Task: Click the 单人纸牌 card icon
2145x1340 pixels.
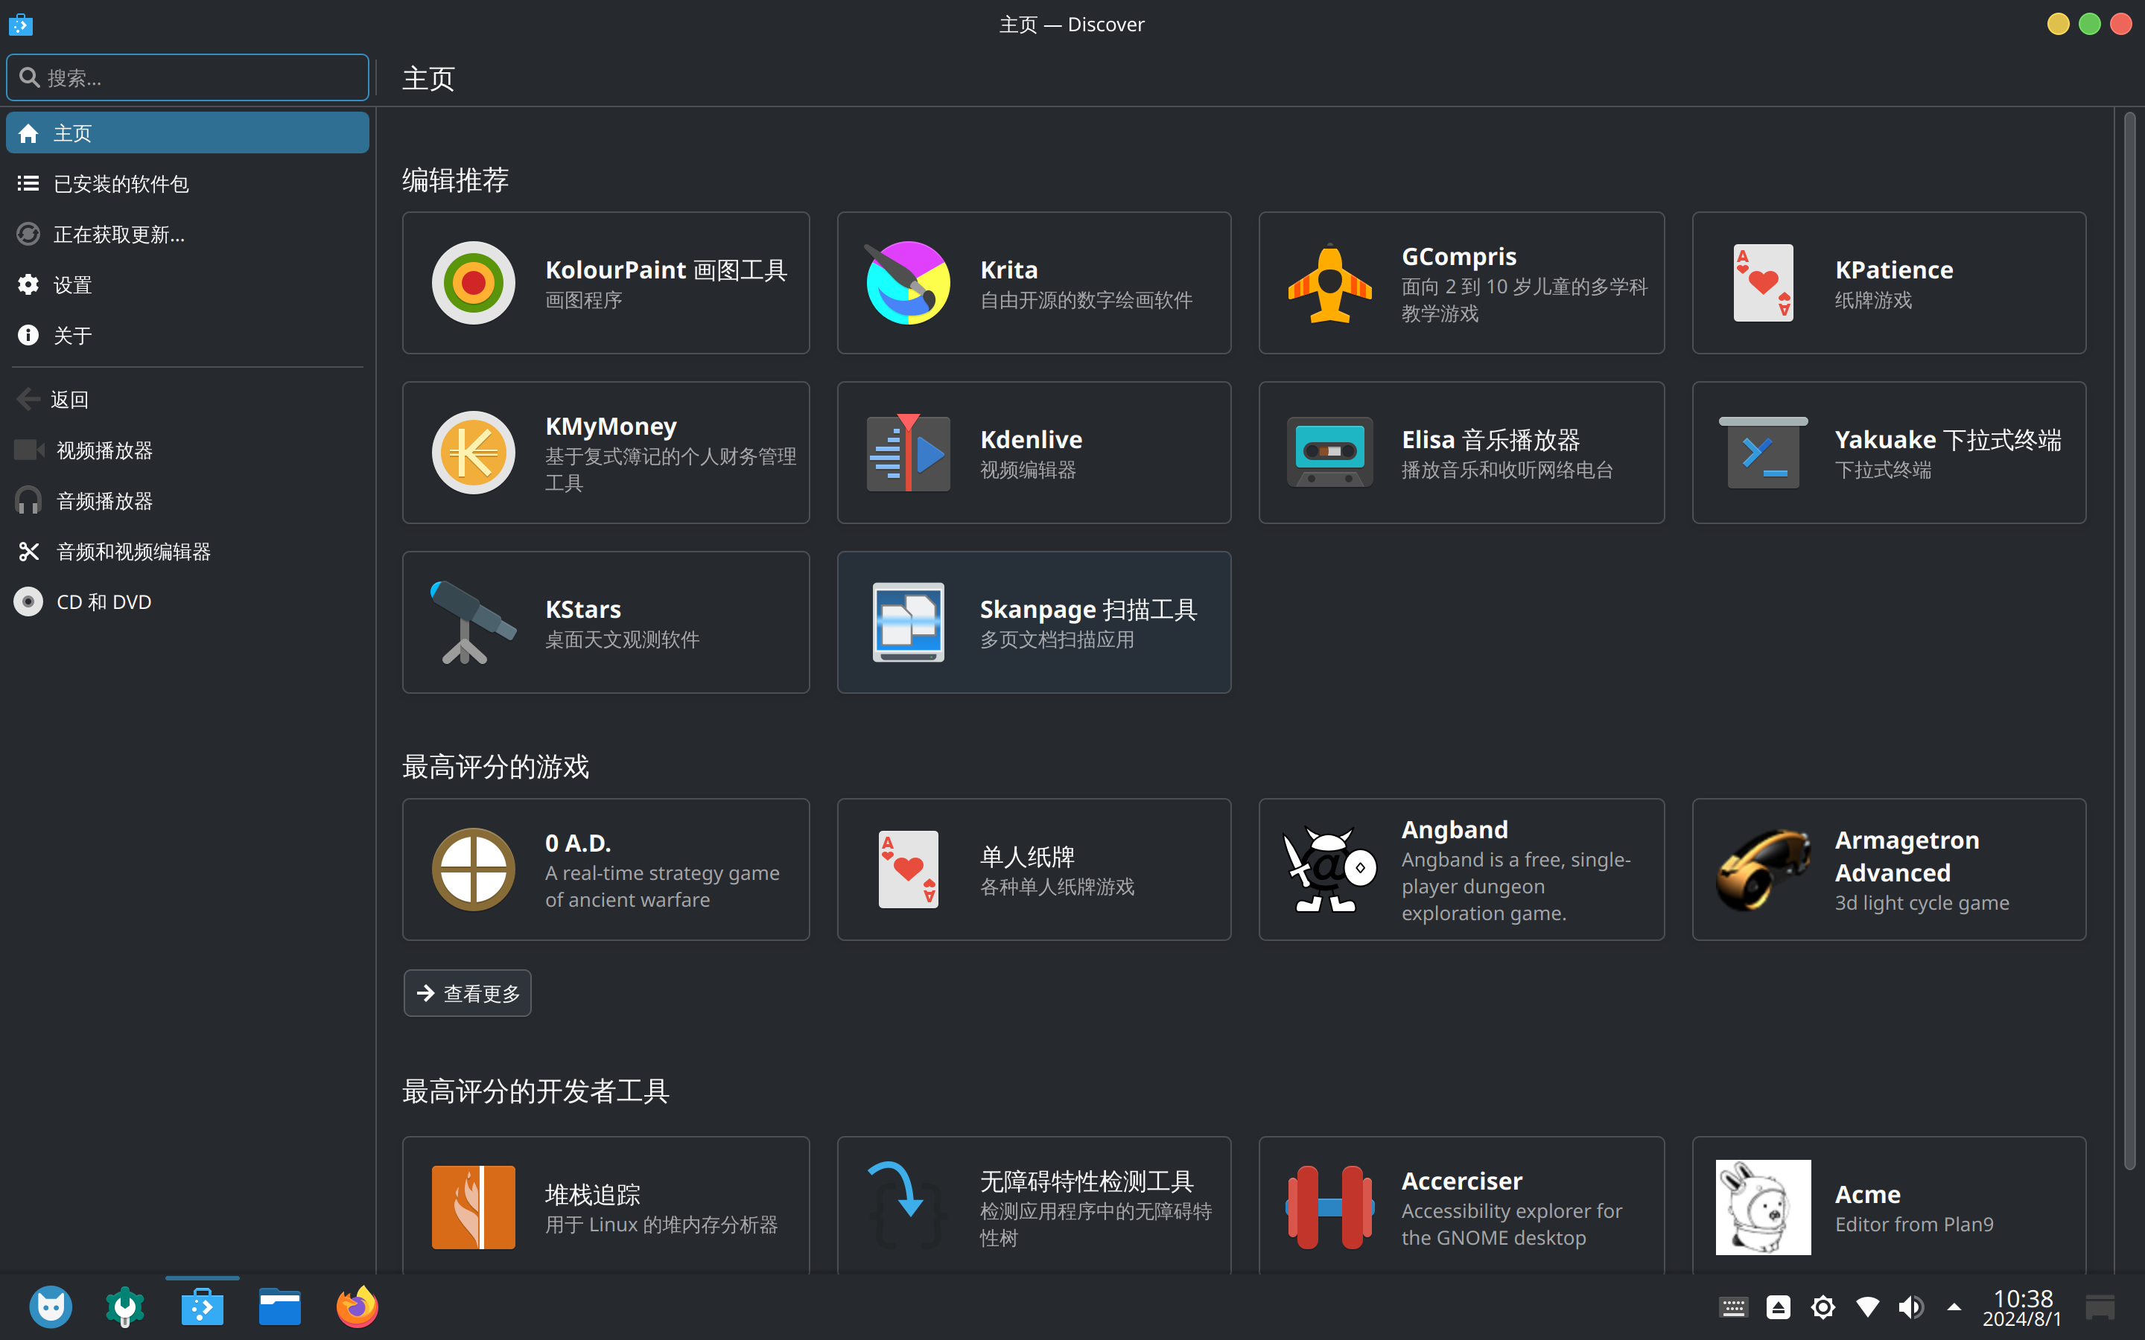Action: point(908,870)
